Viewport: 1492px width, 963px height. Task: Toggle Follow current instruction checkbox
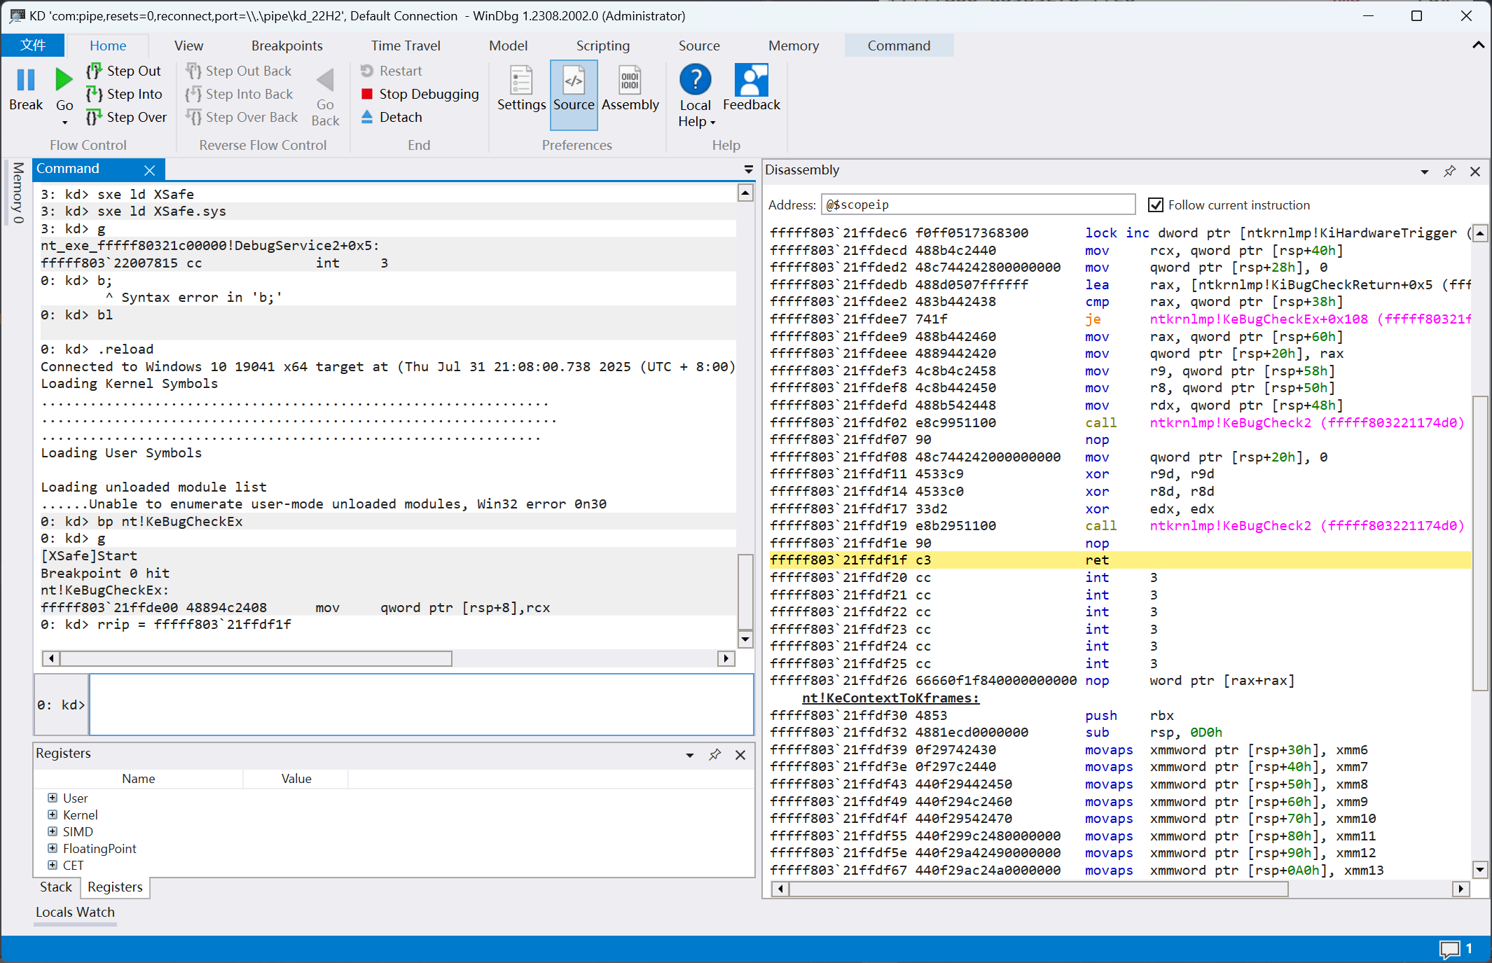1155,205
